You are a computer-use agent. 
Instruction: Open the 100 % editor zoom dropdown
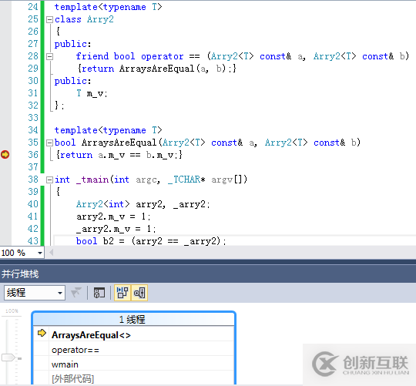pyautogui.click(x=22, y=253)
